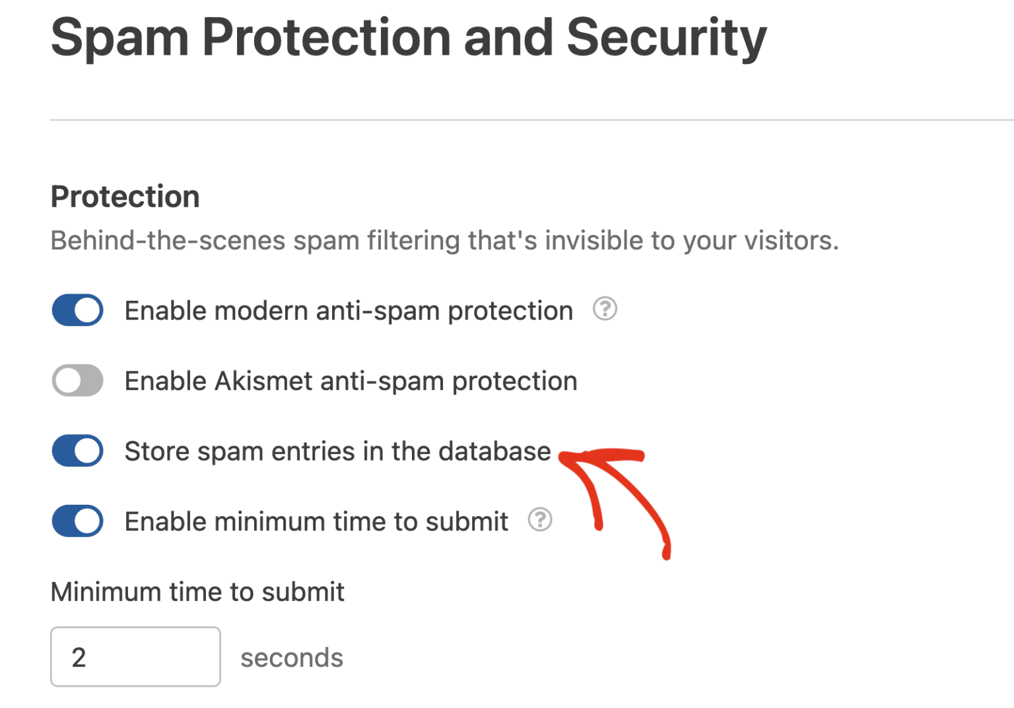Click the help icon beside modern anti-spam protection
The height and width of the screenshot is (708, 1014).
605,309
